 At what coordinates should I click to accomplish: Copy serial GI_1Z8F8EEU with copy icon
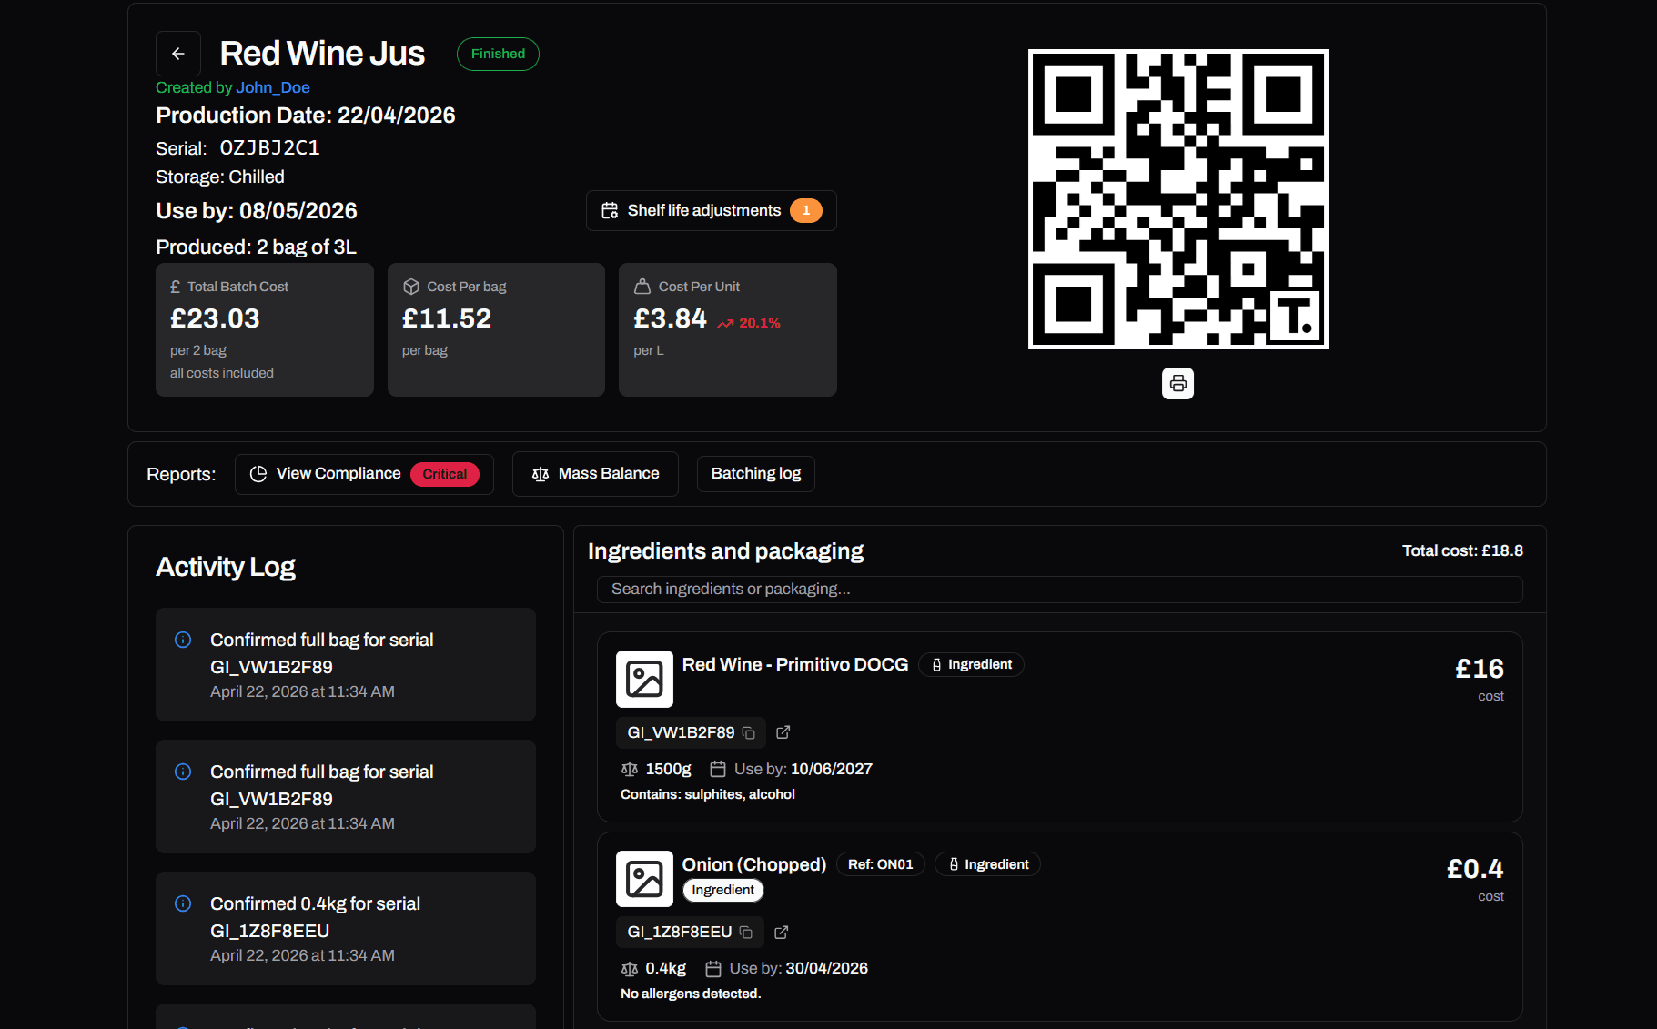(x=746, y=932)
